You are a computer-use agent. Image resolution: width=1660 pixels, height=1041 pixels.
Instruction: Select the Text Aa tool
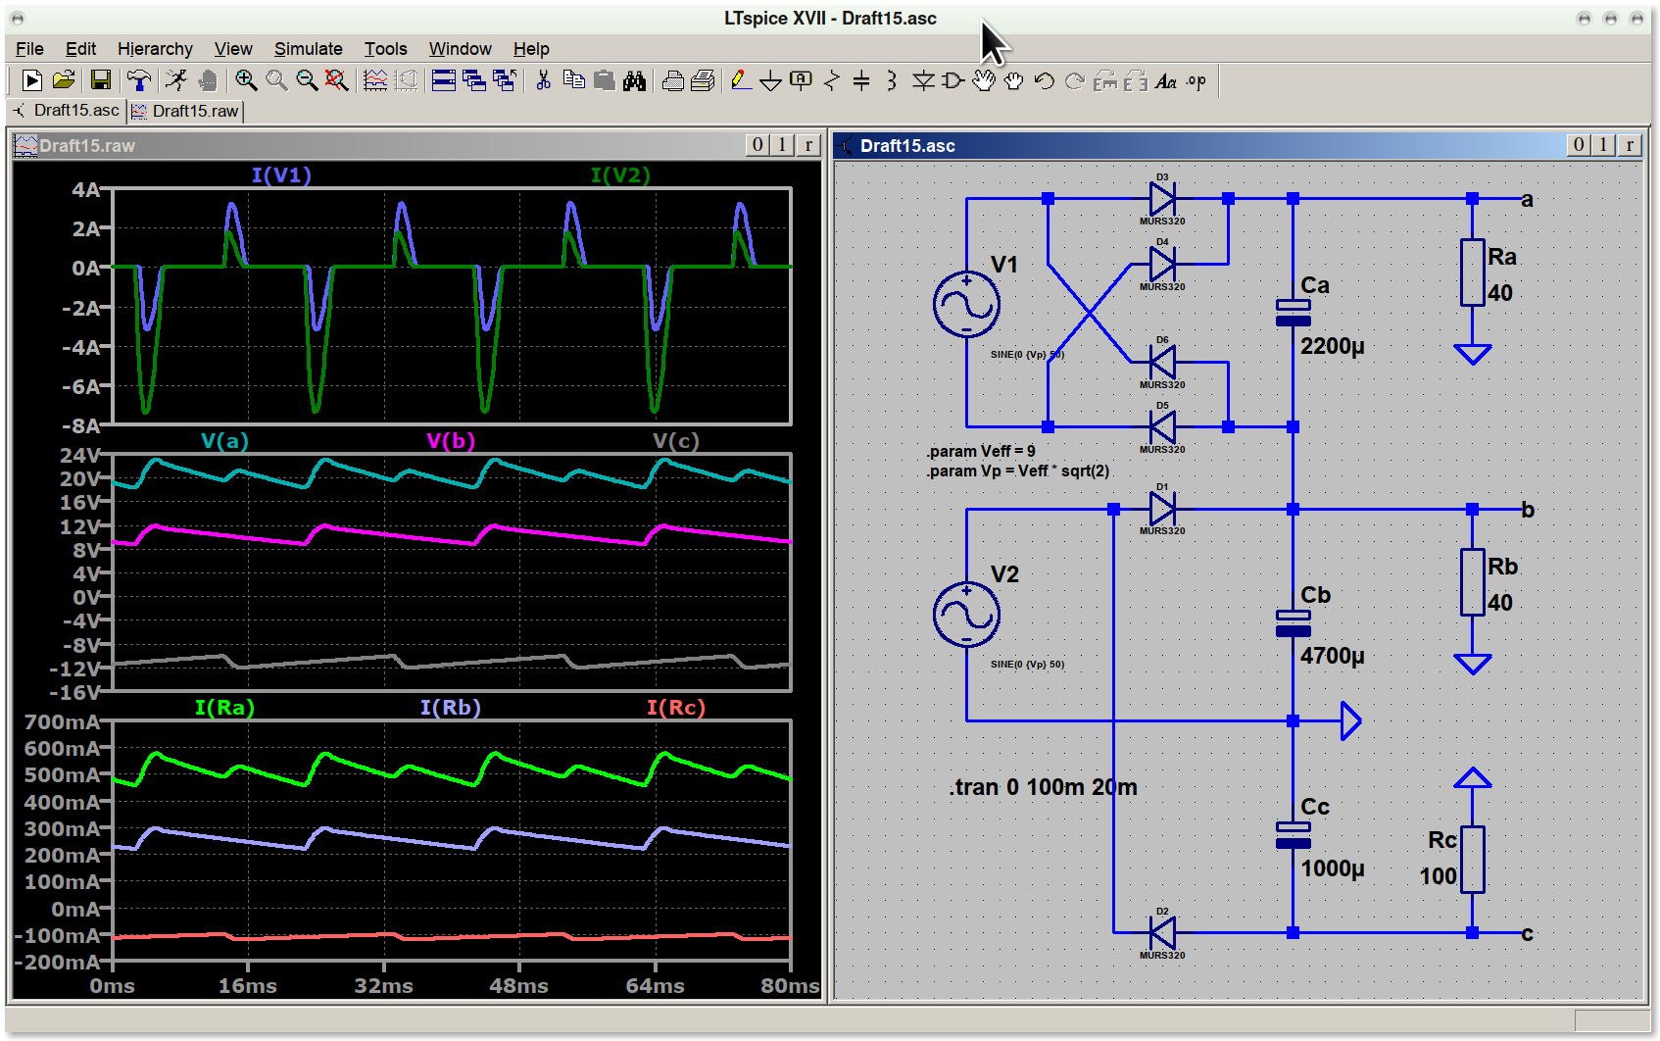[1165, 80]
